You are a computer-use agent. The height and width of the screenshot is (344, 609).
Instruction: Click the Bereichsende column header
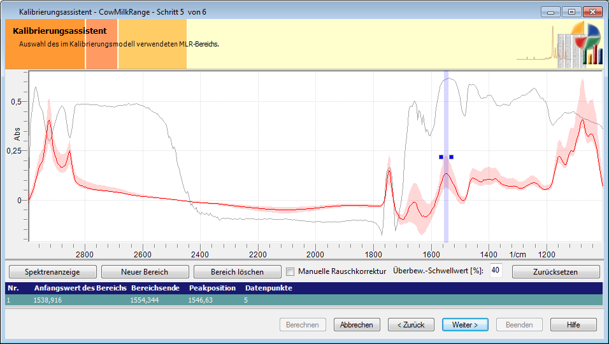155,288
